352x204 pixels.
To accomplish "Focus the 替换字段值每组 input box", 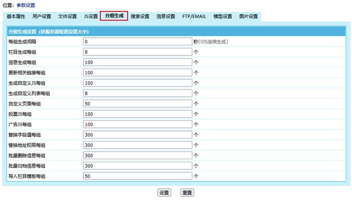I will click(137, 135).
